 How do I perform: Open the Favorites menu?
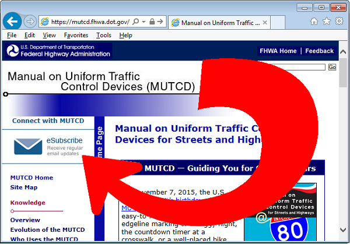[76, 36]
